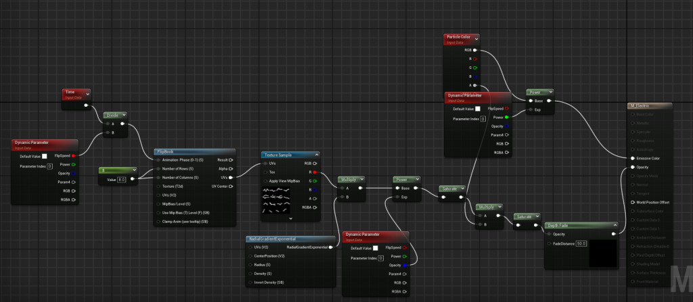
Task: Click the Depth Fade Opacity input pin
Action: coord(549,234)
